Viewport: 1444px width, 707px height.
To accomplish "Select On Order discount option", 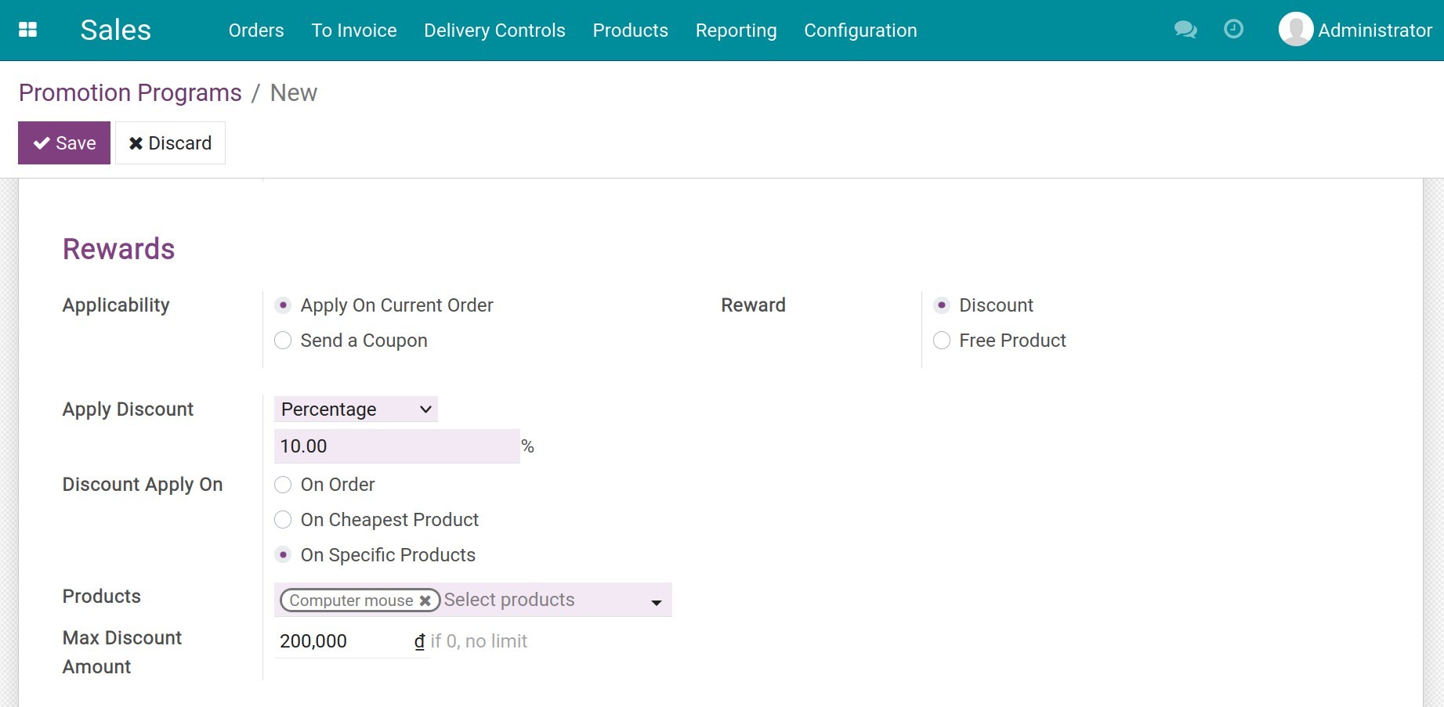I will click(283, 485).
